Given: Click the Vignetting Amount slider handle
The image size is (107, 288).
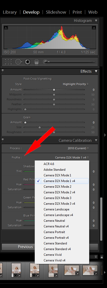Looking at the screenshot, I should click(54, 90).
